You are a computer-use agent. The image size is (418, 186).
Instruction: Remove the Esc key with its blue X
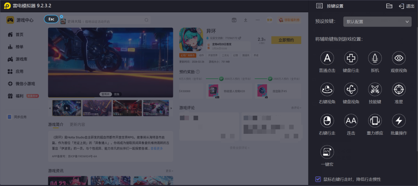(x=61, y=16)
